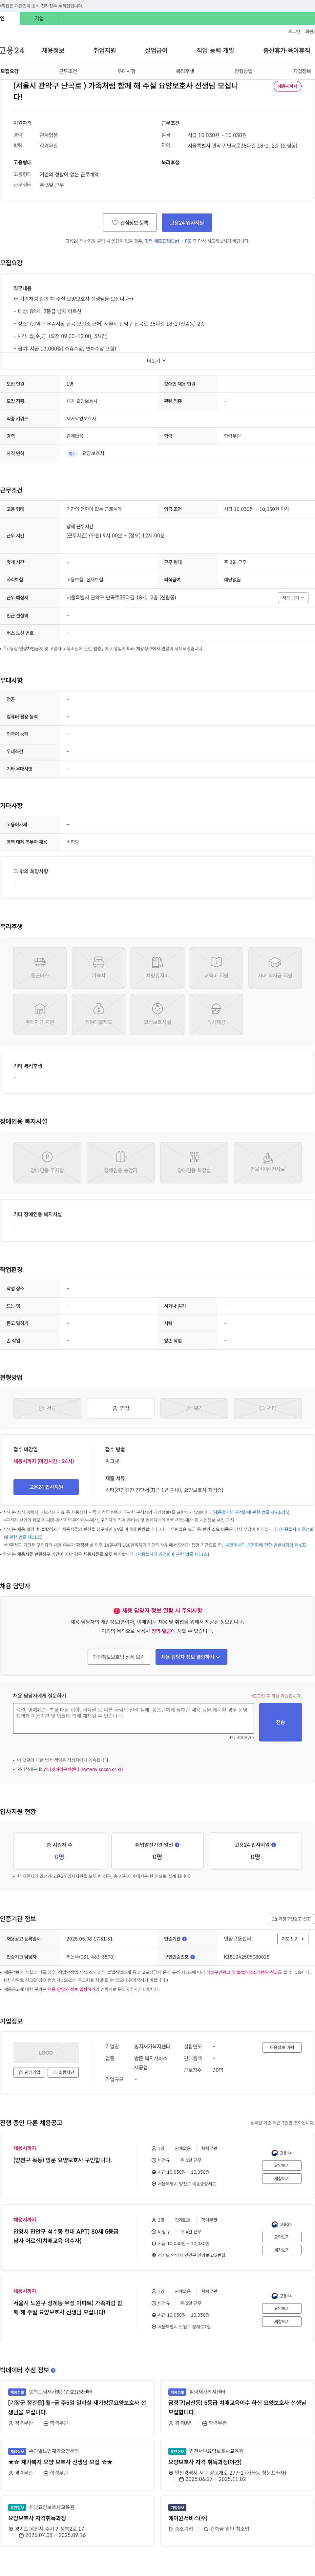The width and height of the screenshot is (315, 2576).
Task: Click the 관심정보 등록 button
Action: click(x=130, y=223)
